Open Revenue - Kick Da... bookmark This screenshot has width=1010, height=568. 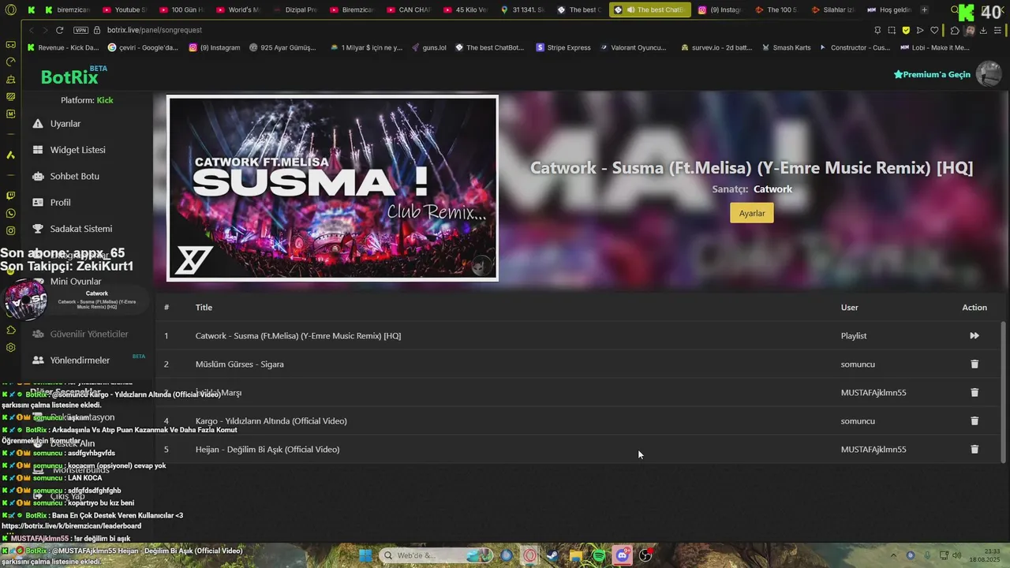pos(62,47)
